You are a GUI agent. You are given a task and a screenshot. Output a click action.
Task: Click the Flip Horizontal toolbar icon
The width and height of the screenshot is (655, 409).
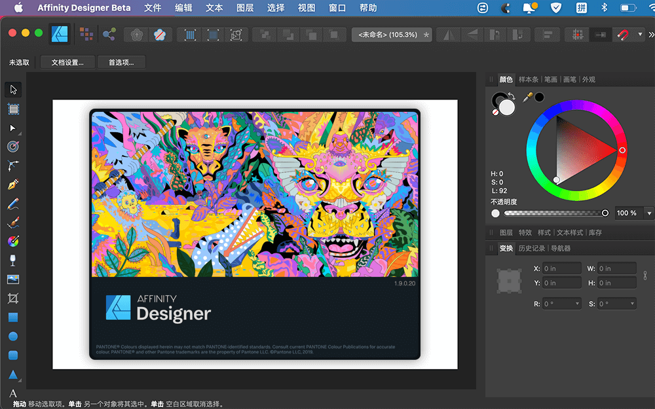[449, 35]
